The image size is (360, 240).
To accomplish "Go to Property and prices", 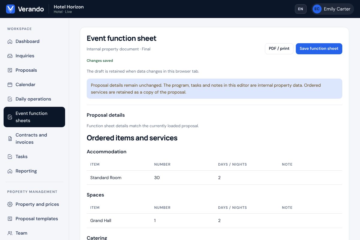I will (34, 204).
